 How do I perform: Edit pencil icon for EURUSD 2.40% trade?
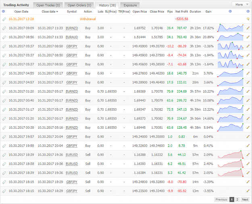pyautogui.click(x=248, y=164)
